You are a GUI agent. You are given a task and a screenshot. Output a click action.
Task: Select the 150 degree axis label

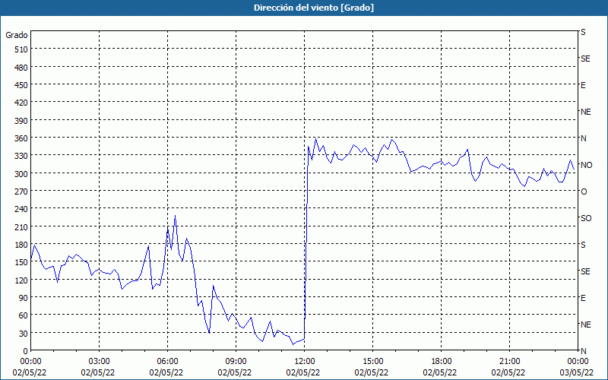(22, 262)
